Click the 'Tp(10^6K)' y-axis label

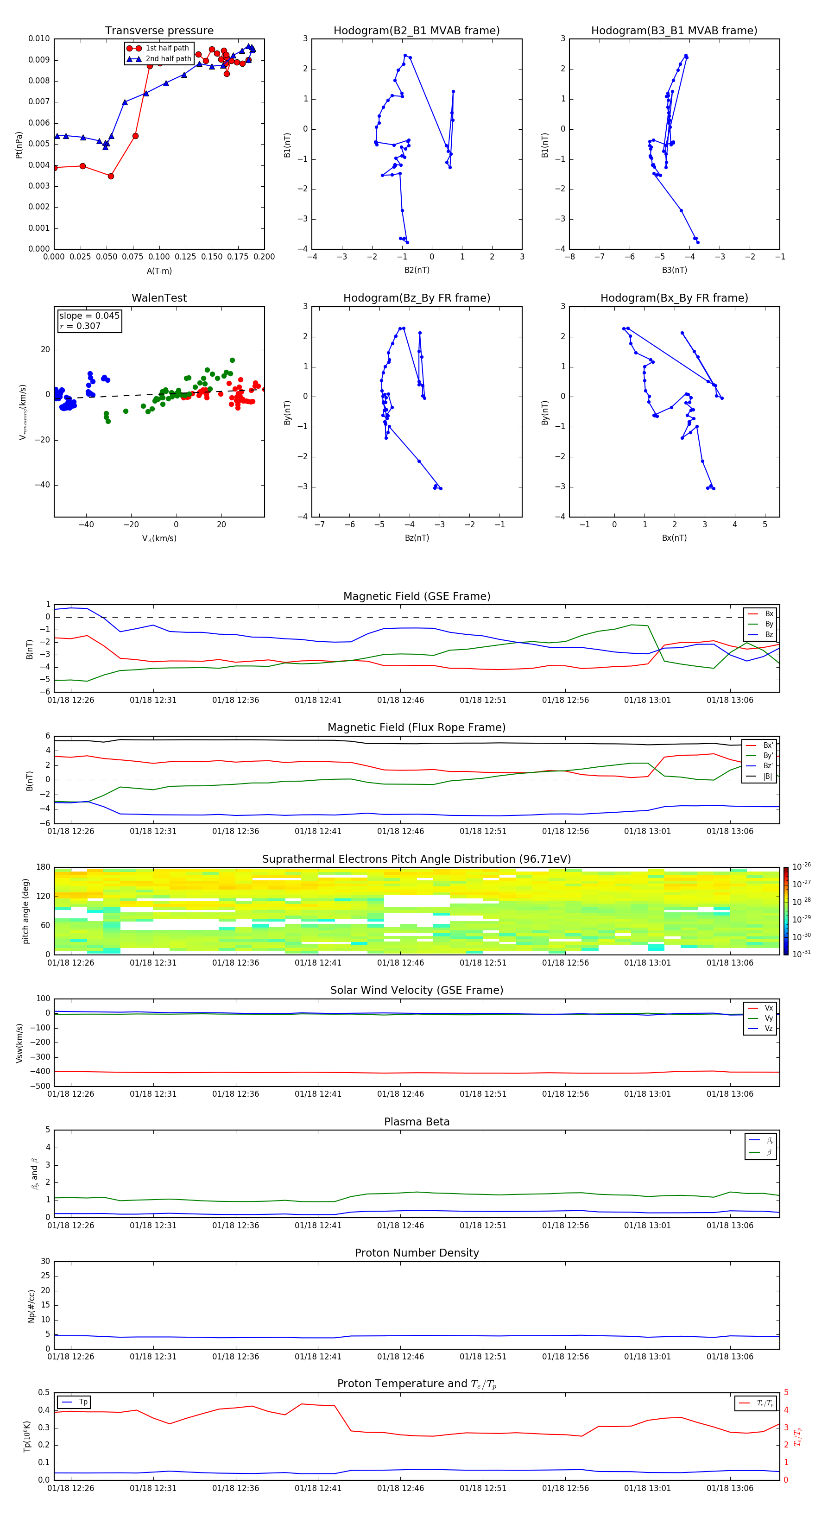click(x=27, y=1436)
